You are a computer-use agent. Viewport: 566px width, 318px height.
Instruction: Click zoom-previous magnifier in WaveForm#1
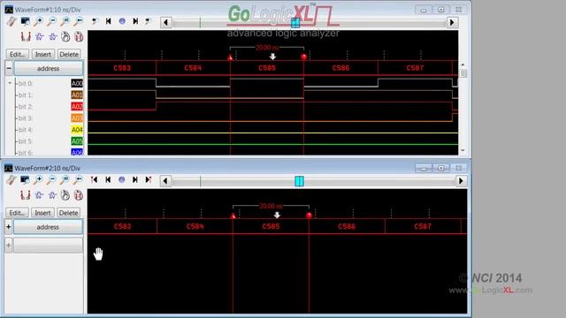click(x=78, y=21)
